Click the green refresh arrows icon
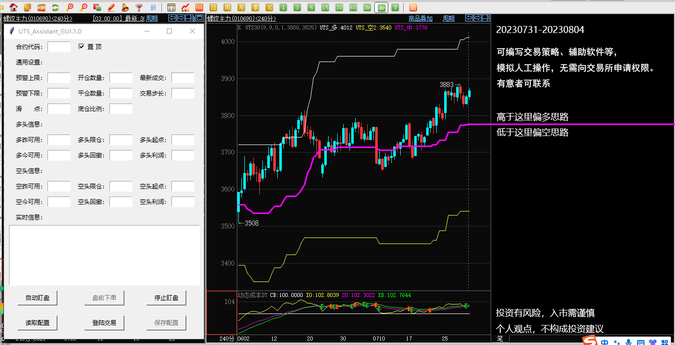This screenshot has height=345, width=675. point(55,7)
